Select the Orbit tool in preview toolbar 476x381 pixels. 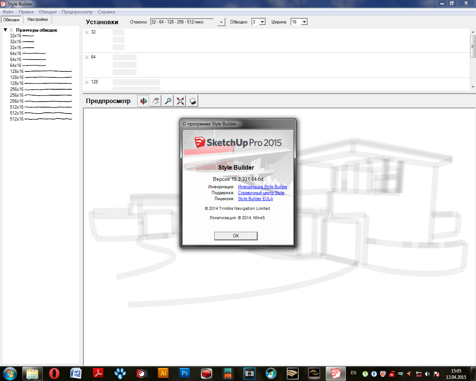coord(143,101)
